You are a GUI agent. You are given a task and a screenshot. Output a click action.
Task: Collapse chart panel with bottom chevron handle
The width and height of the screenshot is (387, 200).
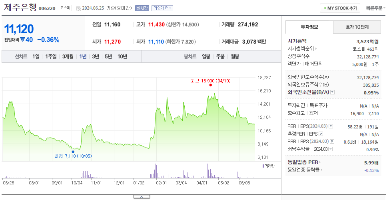tap(142, 197)
